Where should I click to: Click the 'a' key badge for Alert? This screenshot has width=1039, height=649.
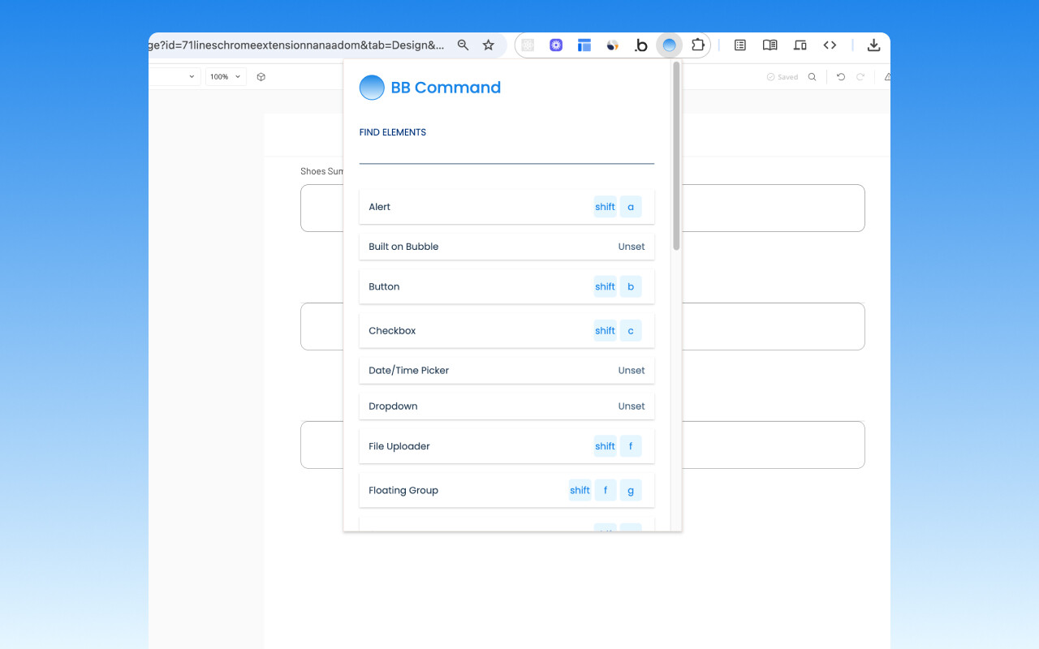coord(631,207)
